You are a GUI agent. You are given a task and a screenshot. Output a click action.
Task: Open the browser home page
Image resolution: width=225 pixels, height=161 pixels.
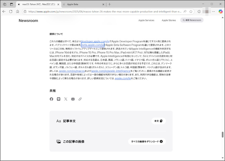17,12
